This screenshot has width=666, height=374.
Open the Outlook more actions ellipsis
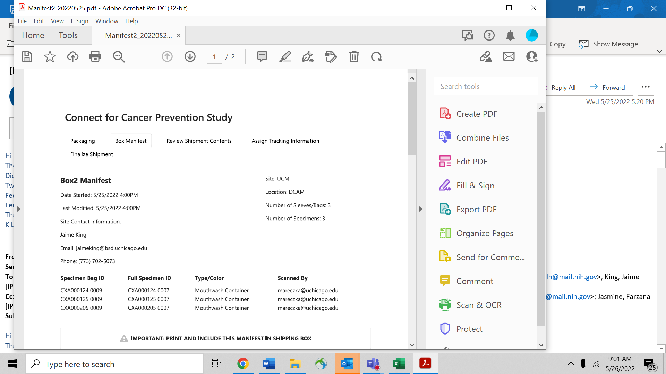(646, 87)
